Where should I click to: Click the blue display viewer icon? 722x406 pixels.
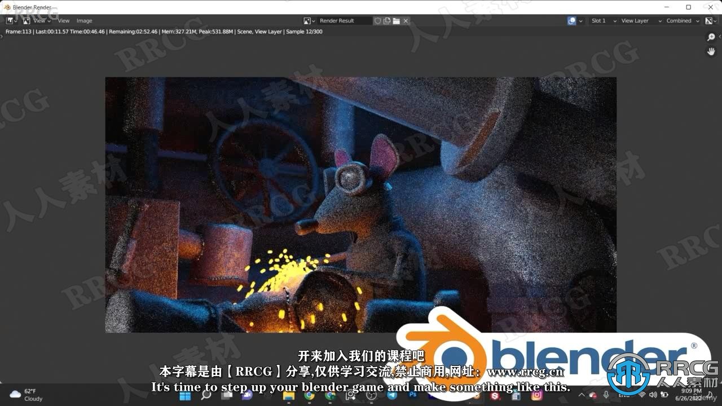click(x=572, y=21)
